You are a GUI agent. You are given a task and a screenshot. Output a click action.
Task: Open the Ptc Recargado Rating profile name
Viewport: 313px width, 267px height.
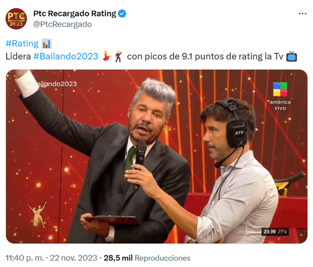74,13
